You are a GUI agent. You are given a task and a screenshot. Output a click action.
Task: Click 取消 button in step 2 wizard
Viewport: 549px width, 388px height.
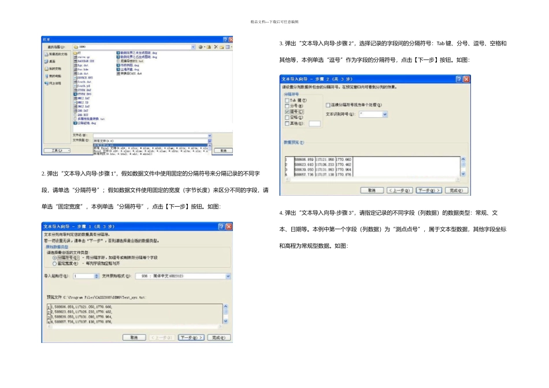(x=372, y=191)
